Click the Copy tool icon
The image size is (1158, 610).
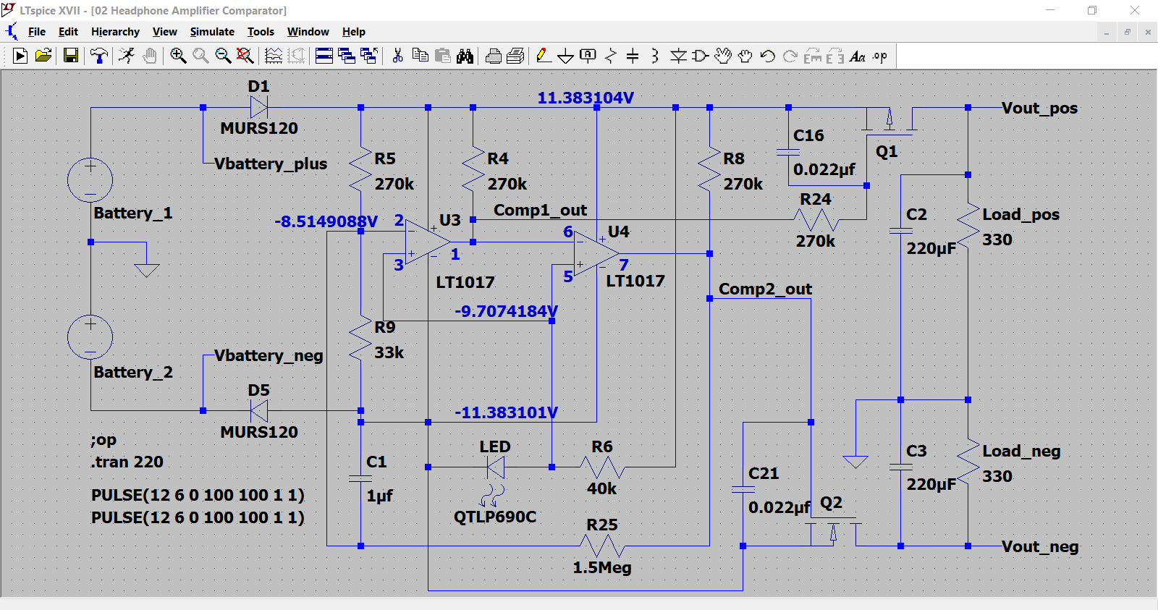(x=420, y=56)
